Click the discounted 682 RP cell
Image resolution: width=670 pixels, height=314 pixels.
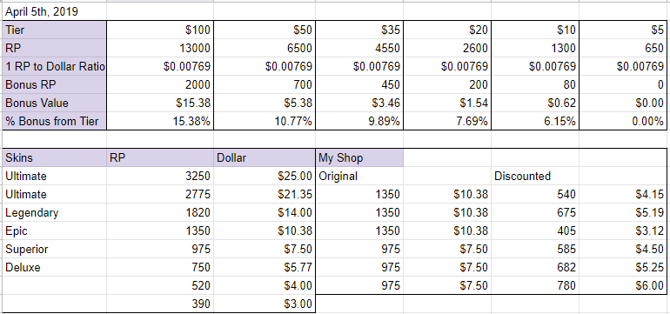click(535, 267)
